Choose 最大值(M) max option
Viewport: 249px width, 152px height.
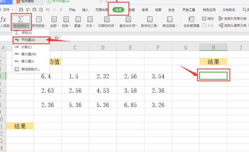tap(31, 54)
